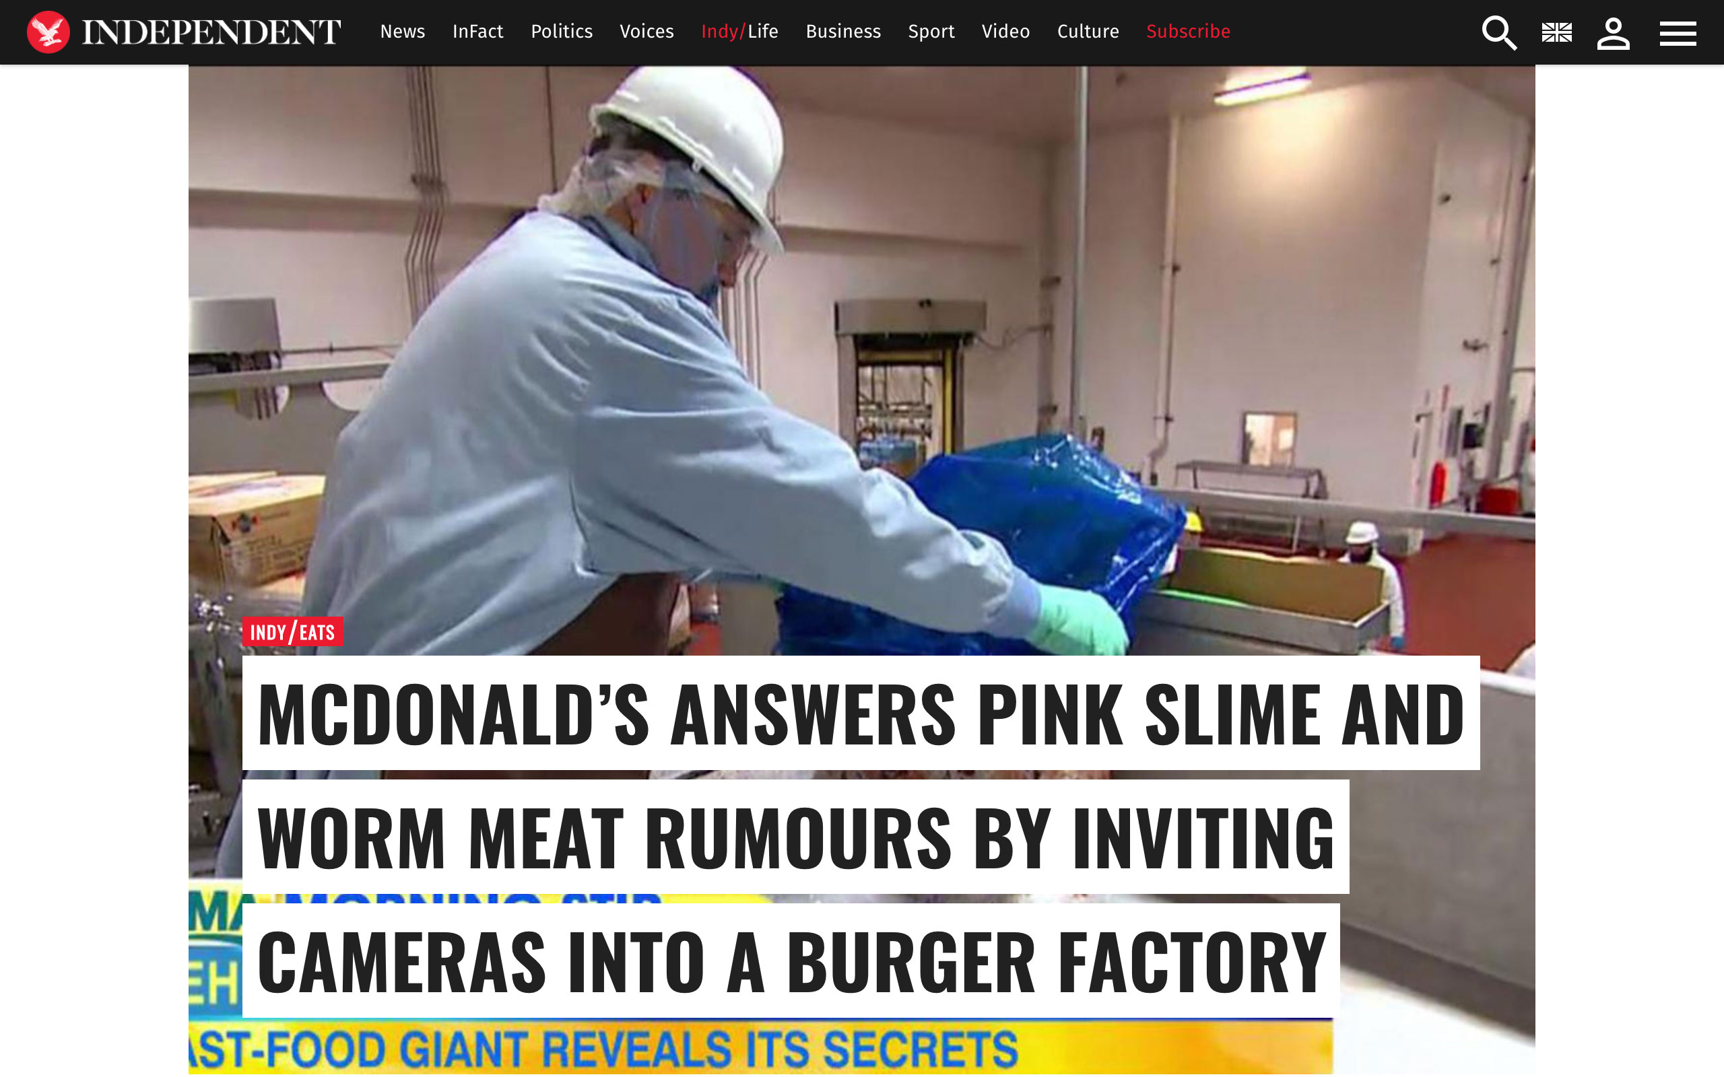The width and height of the screenshot is (1724, 1077).
Task: Open the InFact menu item
Action: coord(478,32)
